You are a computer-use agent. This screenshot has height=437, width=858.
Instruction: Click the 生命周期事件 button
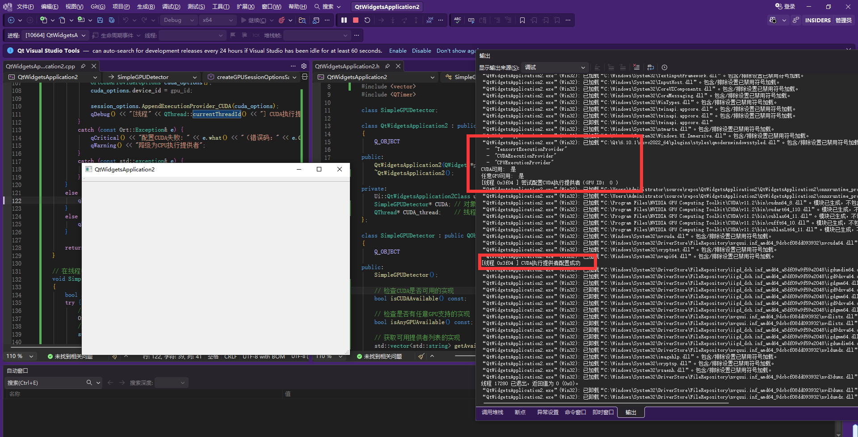pos(113,35)
